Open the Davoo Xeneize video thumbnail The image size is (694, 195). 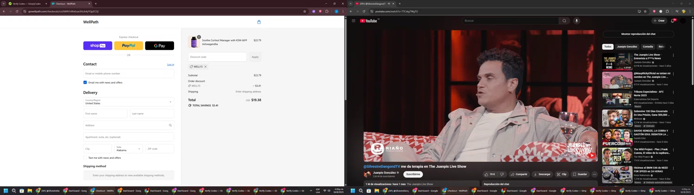pos(617,137)
